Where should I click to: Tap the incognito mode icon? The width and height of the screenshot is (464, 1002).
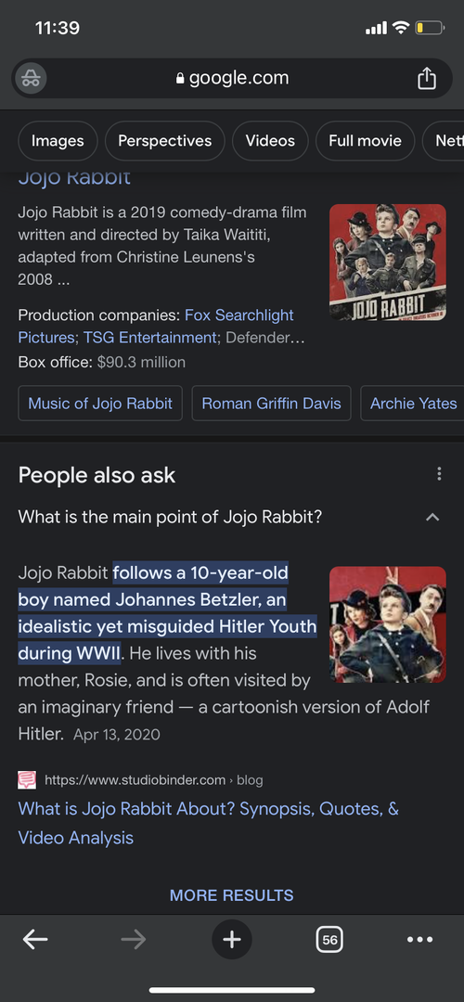(x=30, y=79)
